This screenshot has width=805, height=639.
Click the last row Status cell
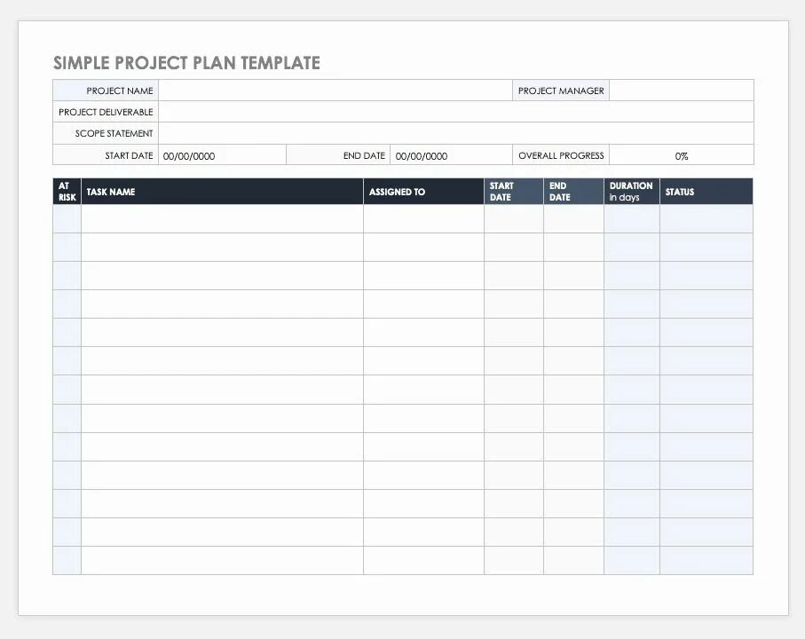(x=706, y=561)
